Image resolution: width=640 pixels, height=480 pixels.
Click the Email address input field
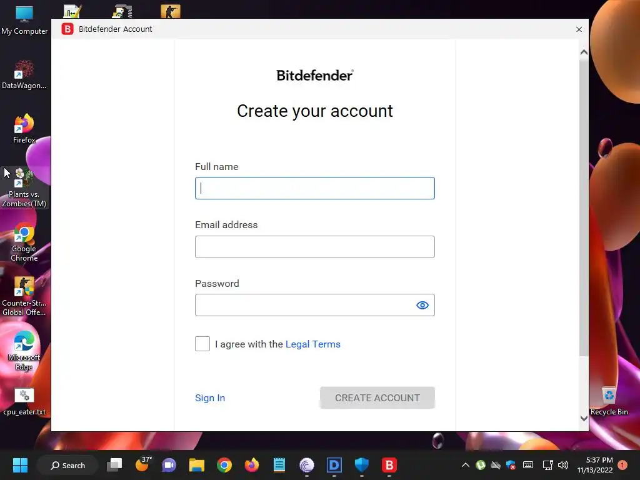315,247
